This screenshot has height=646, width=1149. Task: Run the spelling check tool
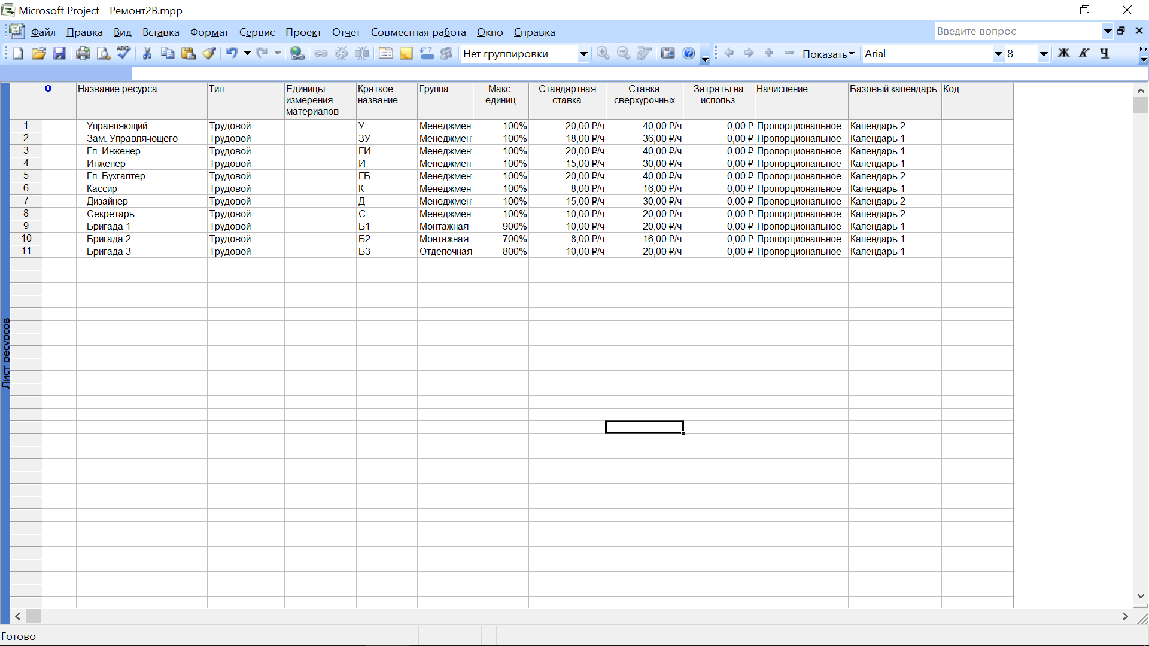pos(124,54)
